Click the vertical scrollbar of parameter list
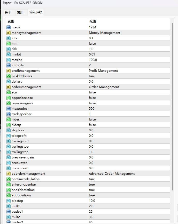 point(173,103)
